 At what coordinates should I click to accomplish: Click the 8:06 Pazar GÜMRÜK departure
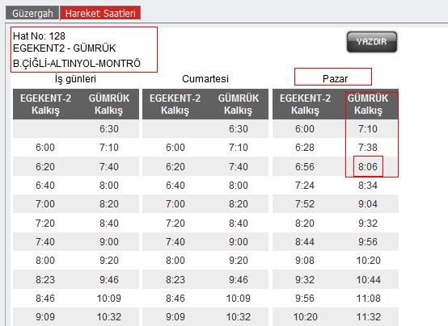[x=368, y=166]
